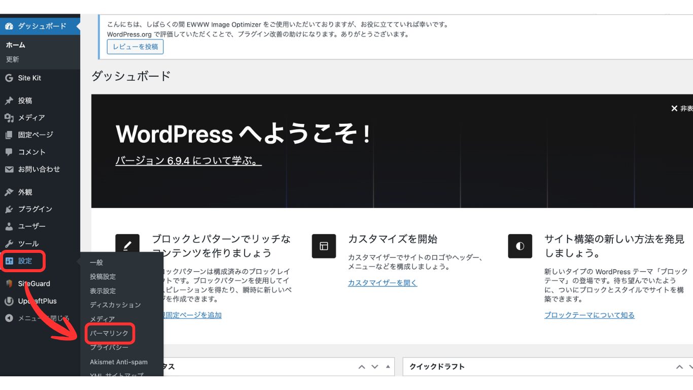Click the collapse menu arrow icon
The width and height of the screenshot is (693, 390).
coord(9,318)
